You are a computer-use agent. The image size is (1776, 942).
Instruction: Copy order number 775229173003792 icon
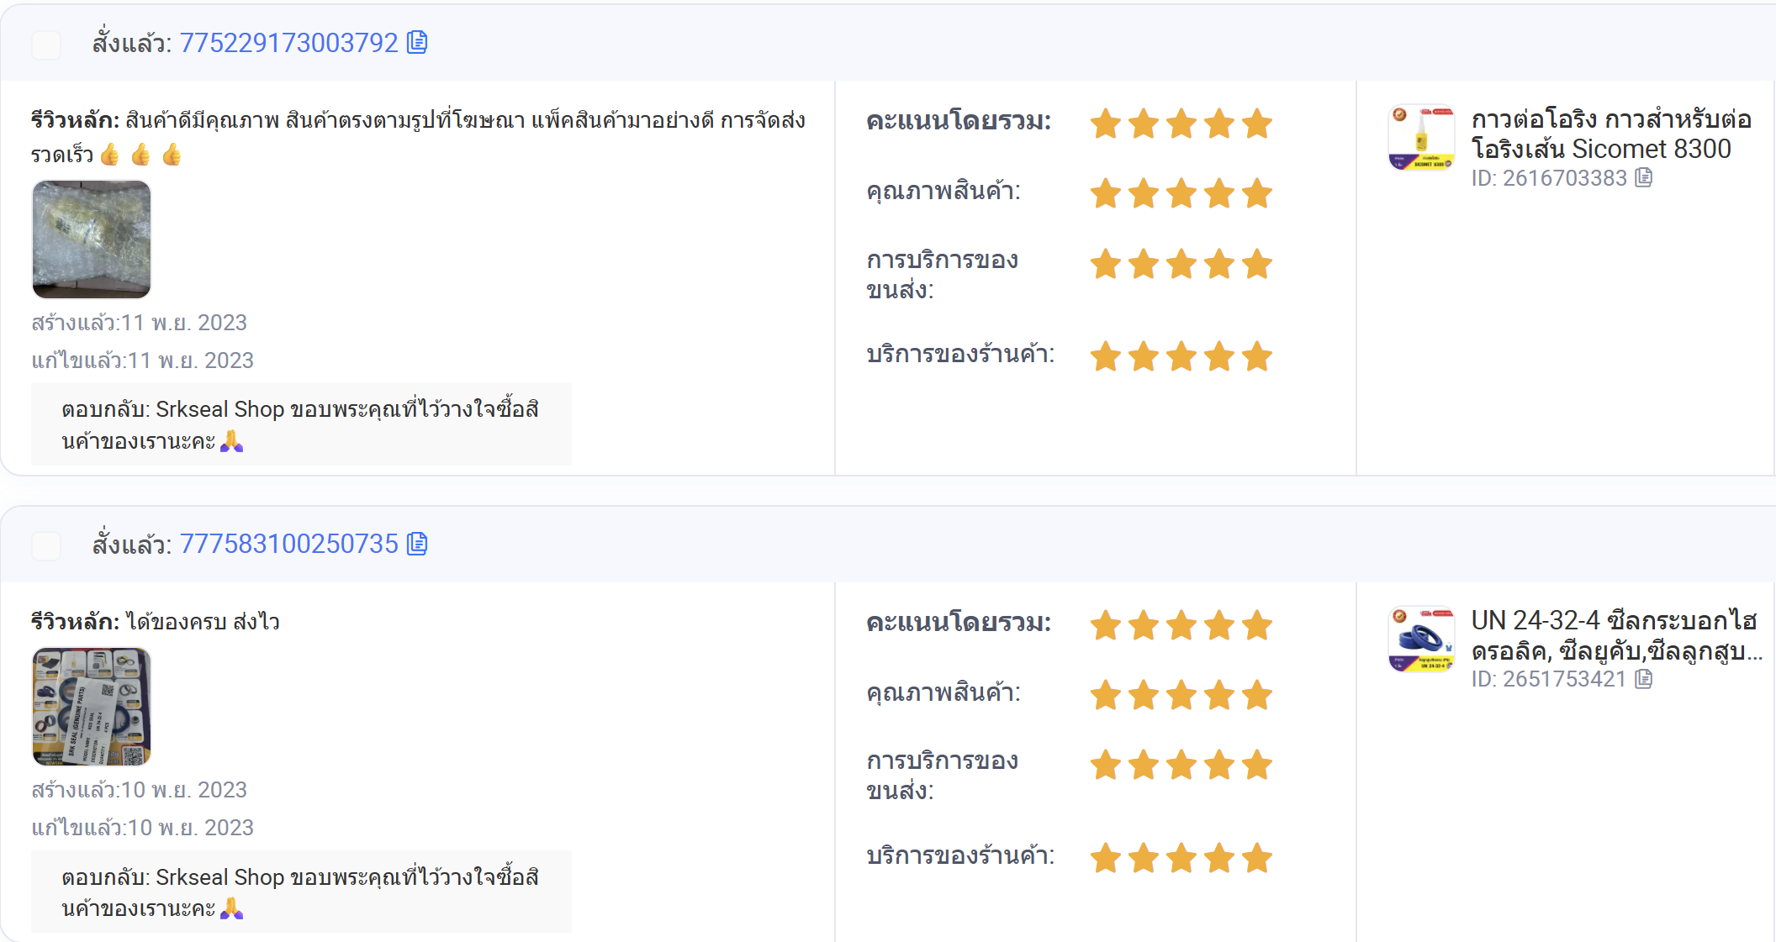[x=417, y=42]
